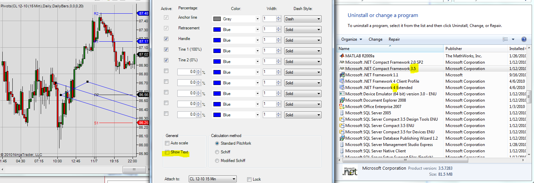The width and height of the screenshot is (534, 183).
Task: Select Standard Pitchfork calculation method
Action: point(217,143)
